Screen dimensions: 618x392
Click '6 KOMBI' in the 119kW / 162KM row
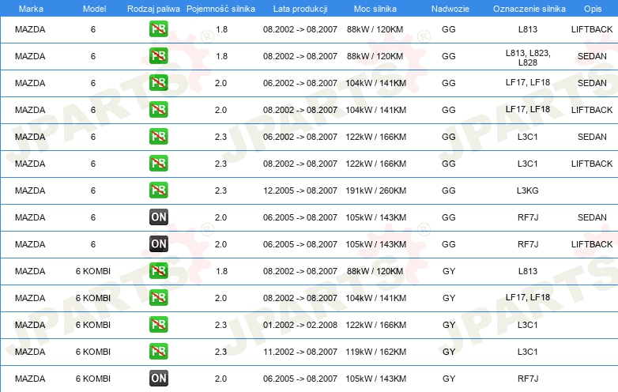(93, 352)
